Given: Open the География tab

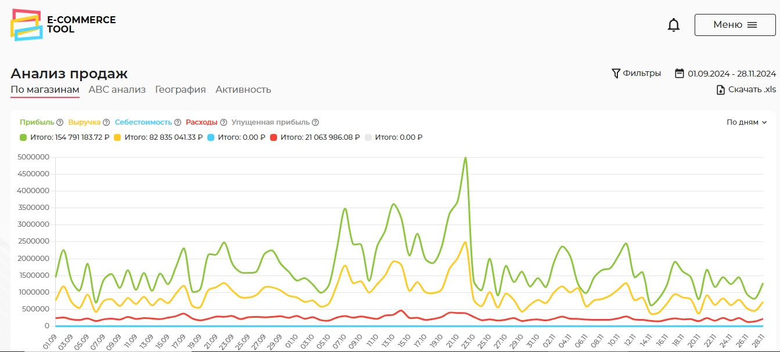Looking at the screenshot, I should tap(180, 89).
